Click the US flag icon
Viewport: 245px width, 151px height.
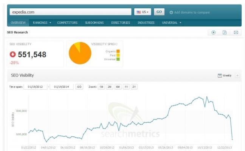click(x=139, y=12)
